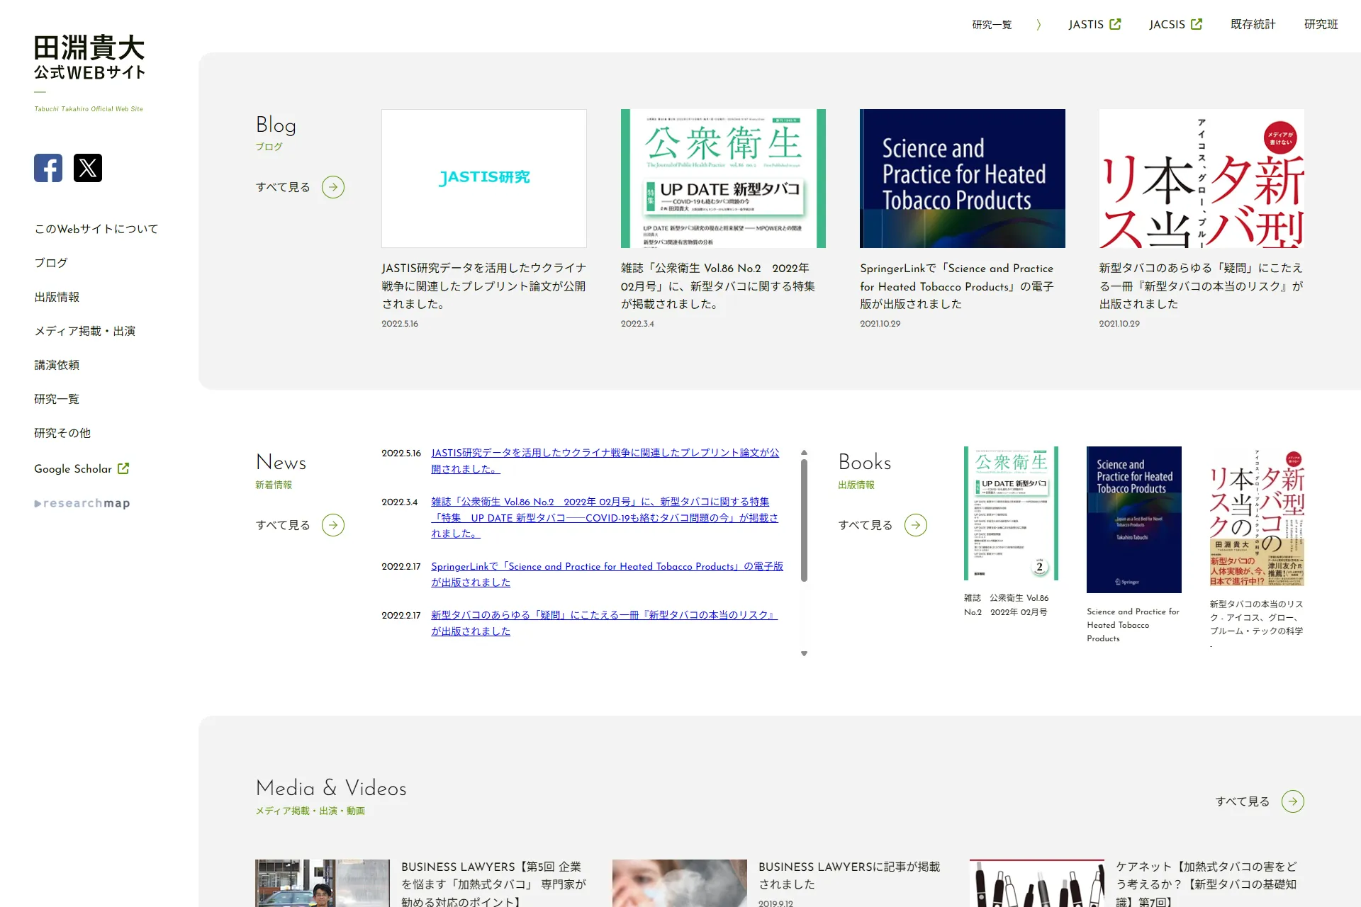Viewport: 1361px width, 907px height.
Task: Open news link about SpringerLink 電子版
Action: pos(607,574)
